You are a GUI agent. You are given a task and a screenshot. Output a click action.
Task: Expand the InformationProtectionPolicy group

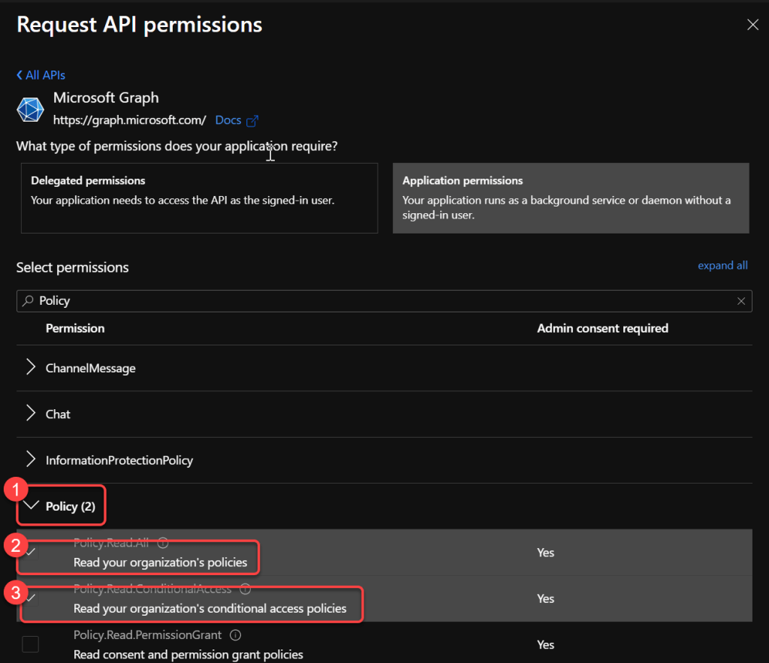tap(31, 460)
